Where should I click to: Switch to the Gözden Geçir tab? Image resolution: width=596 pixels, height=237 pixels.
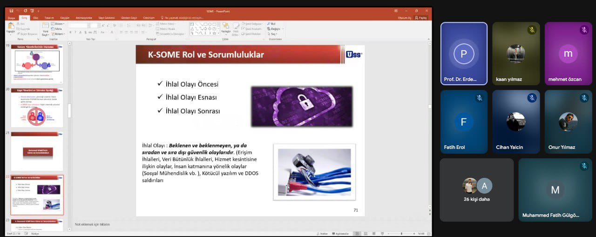tap(129, 18)
